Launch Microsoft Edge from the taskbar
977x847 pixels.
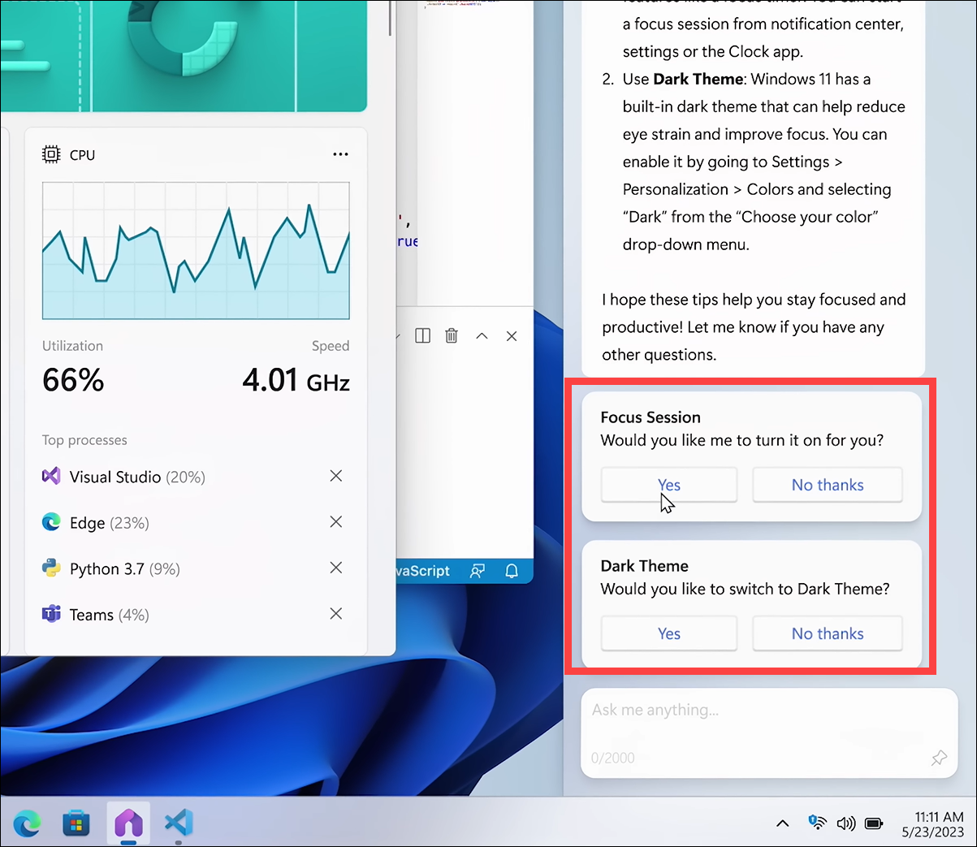pos(28,823)
